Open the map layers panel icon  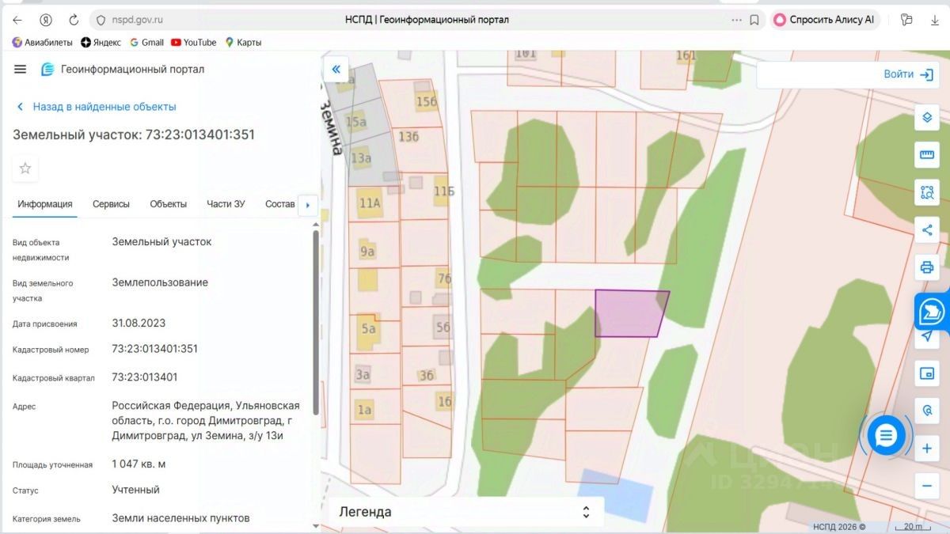click(927, 118)
